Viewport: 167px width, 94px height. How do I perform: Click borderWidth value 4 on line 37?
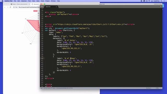(70, 52)
